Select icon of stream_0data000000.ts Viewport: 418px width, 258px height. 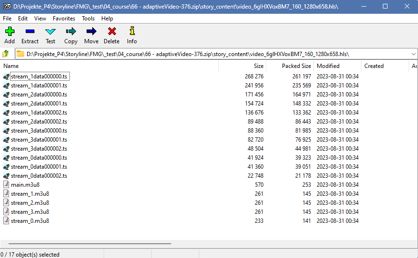6,158
